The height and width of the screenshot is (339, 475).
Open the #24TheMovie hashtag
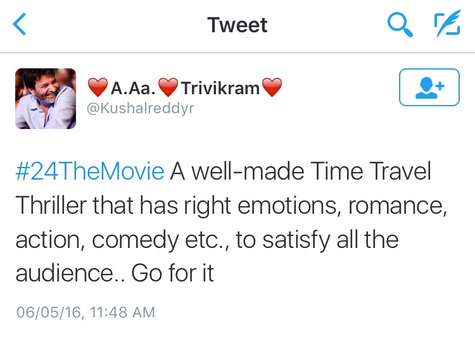click(x=89, y=171)
